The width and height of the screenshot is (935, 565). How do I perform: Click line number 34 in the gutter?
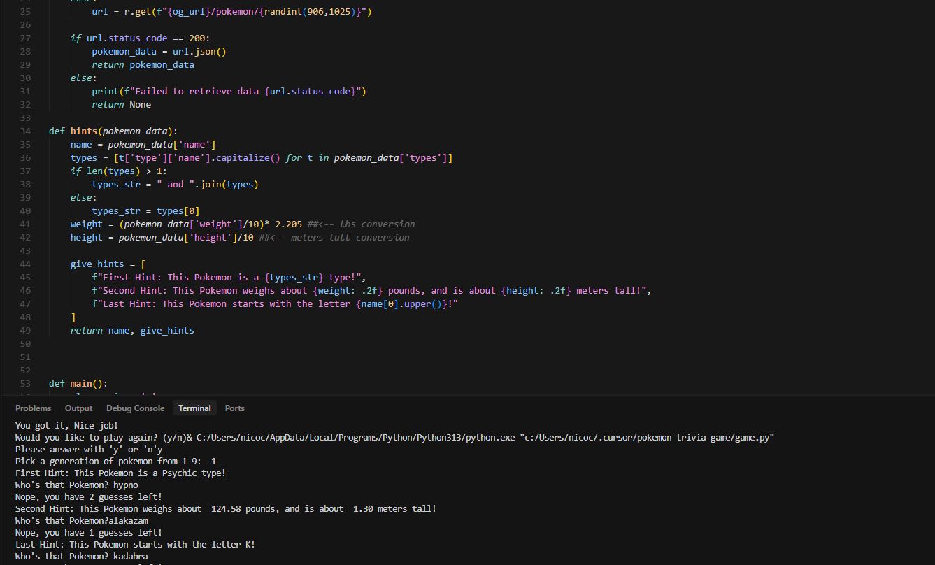[25, 131]
